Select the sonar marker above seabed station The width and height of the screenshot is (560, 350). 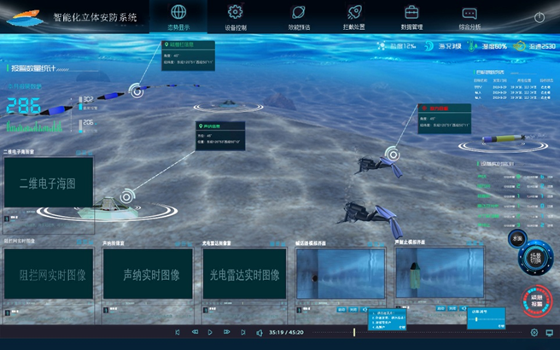tap(127, 196)
